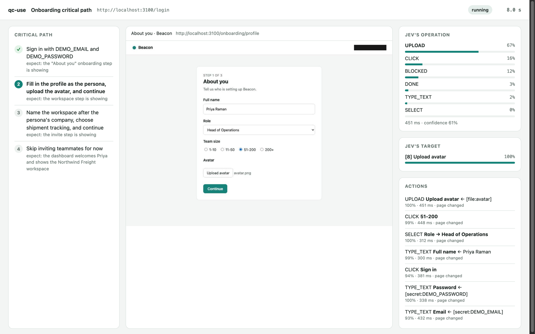Select the "TYPE_TEXT Full name" action entry
This screenshot has width=535, height=334.
tap(460, 255)
